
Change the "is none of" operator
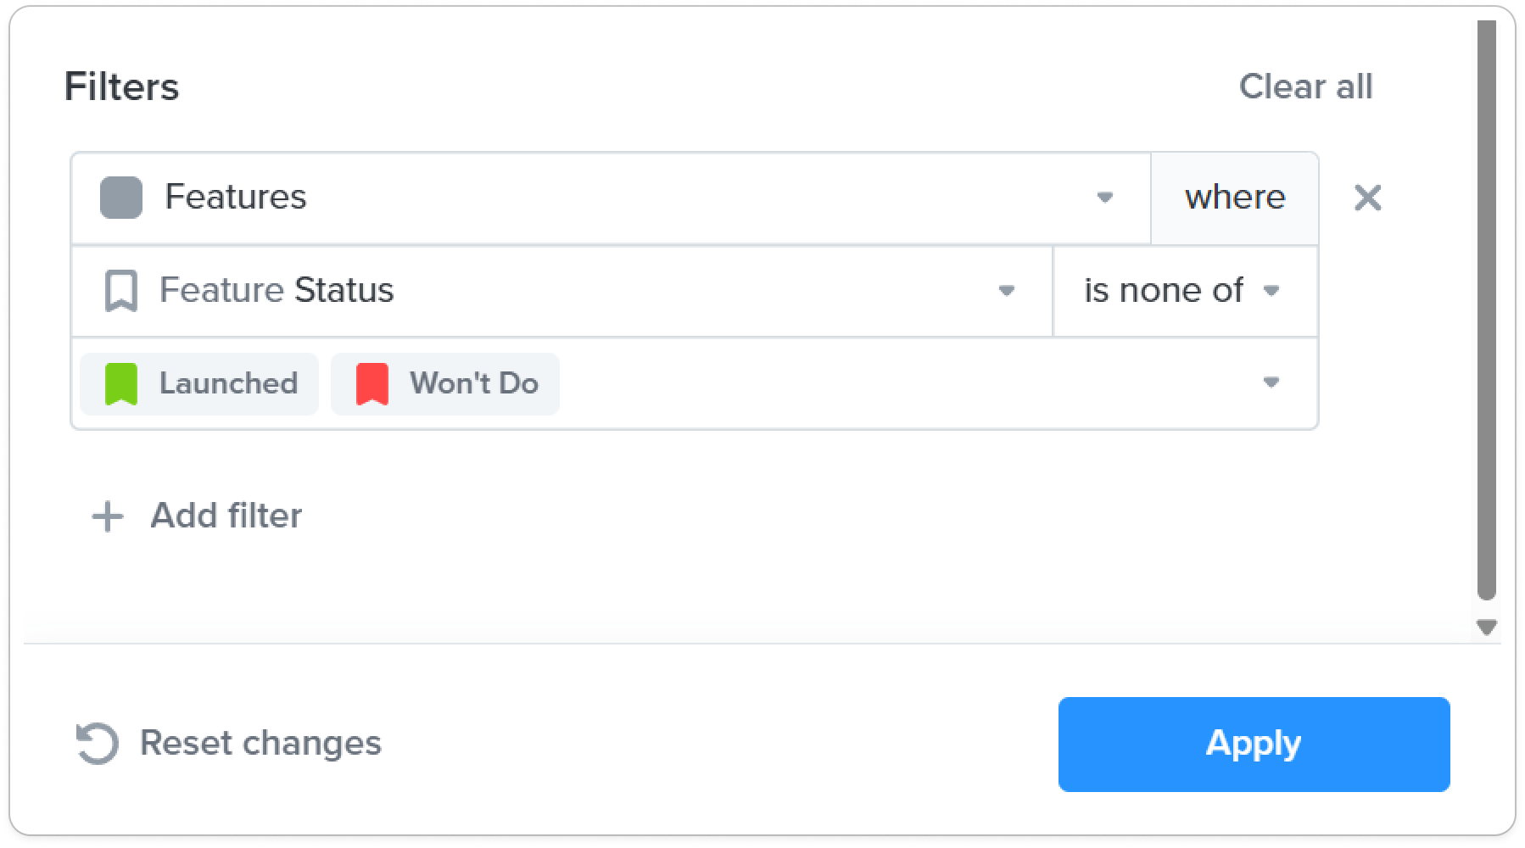point(1185,291)
